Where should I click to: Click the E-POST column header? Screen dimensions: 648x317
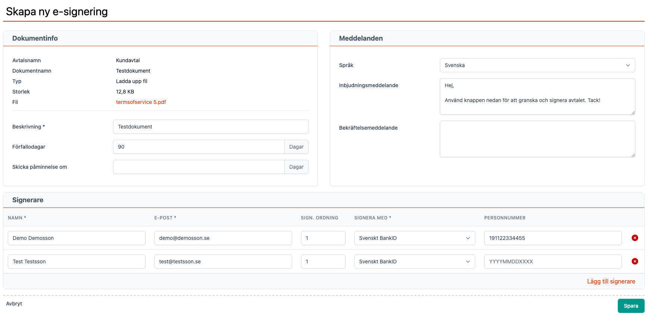click(x=165, y=218)
